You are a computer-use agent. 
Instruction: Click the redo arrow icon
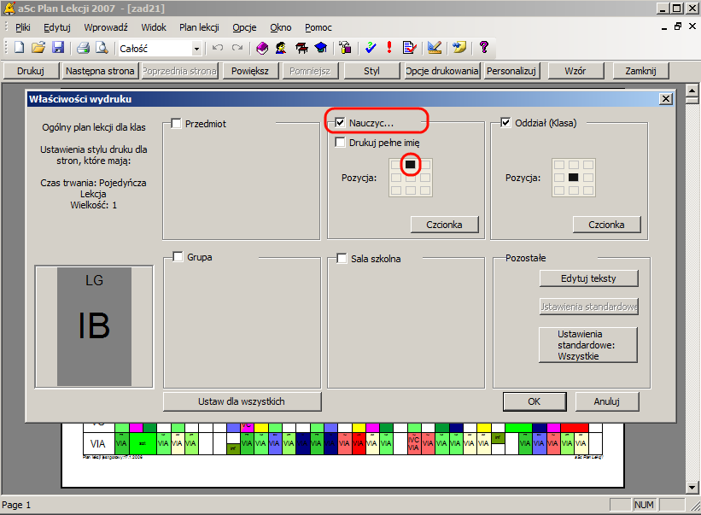point(237,47)
